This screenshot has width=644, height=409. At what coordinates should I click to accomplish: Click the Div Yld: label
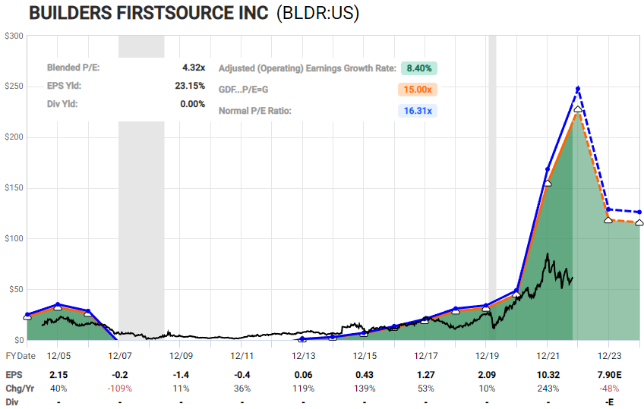coord(62,104)
